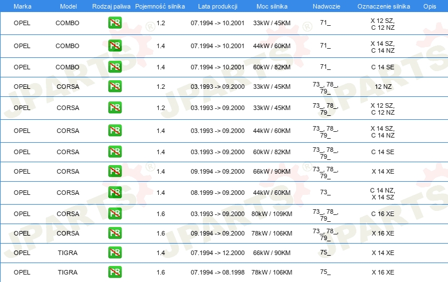
Task: Click the Opis column header
Action: pyautogui.click(x=430, y=6)
